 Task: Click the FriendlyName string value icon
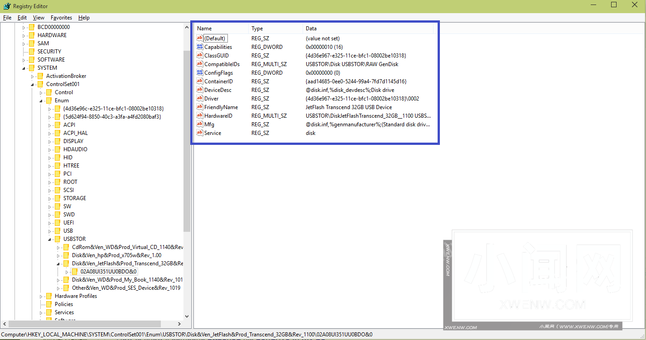click(200, 107)
